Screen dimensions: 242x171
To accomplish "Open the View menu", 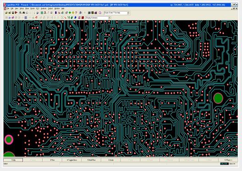I will pyautogui.click(x=16, y=9).
